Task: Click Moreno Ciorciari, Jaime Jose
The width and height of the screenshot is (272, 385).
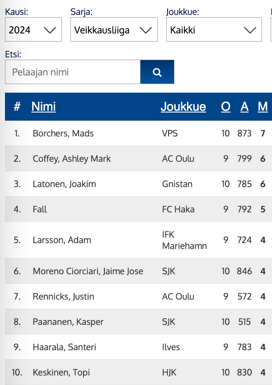Action: point(88,271)
